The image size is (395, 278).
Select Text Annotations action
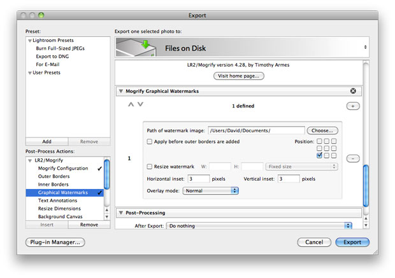[x=57, y=200]
